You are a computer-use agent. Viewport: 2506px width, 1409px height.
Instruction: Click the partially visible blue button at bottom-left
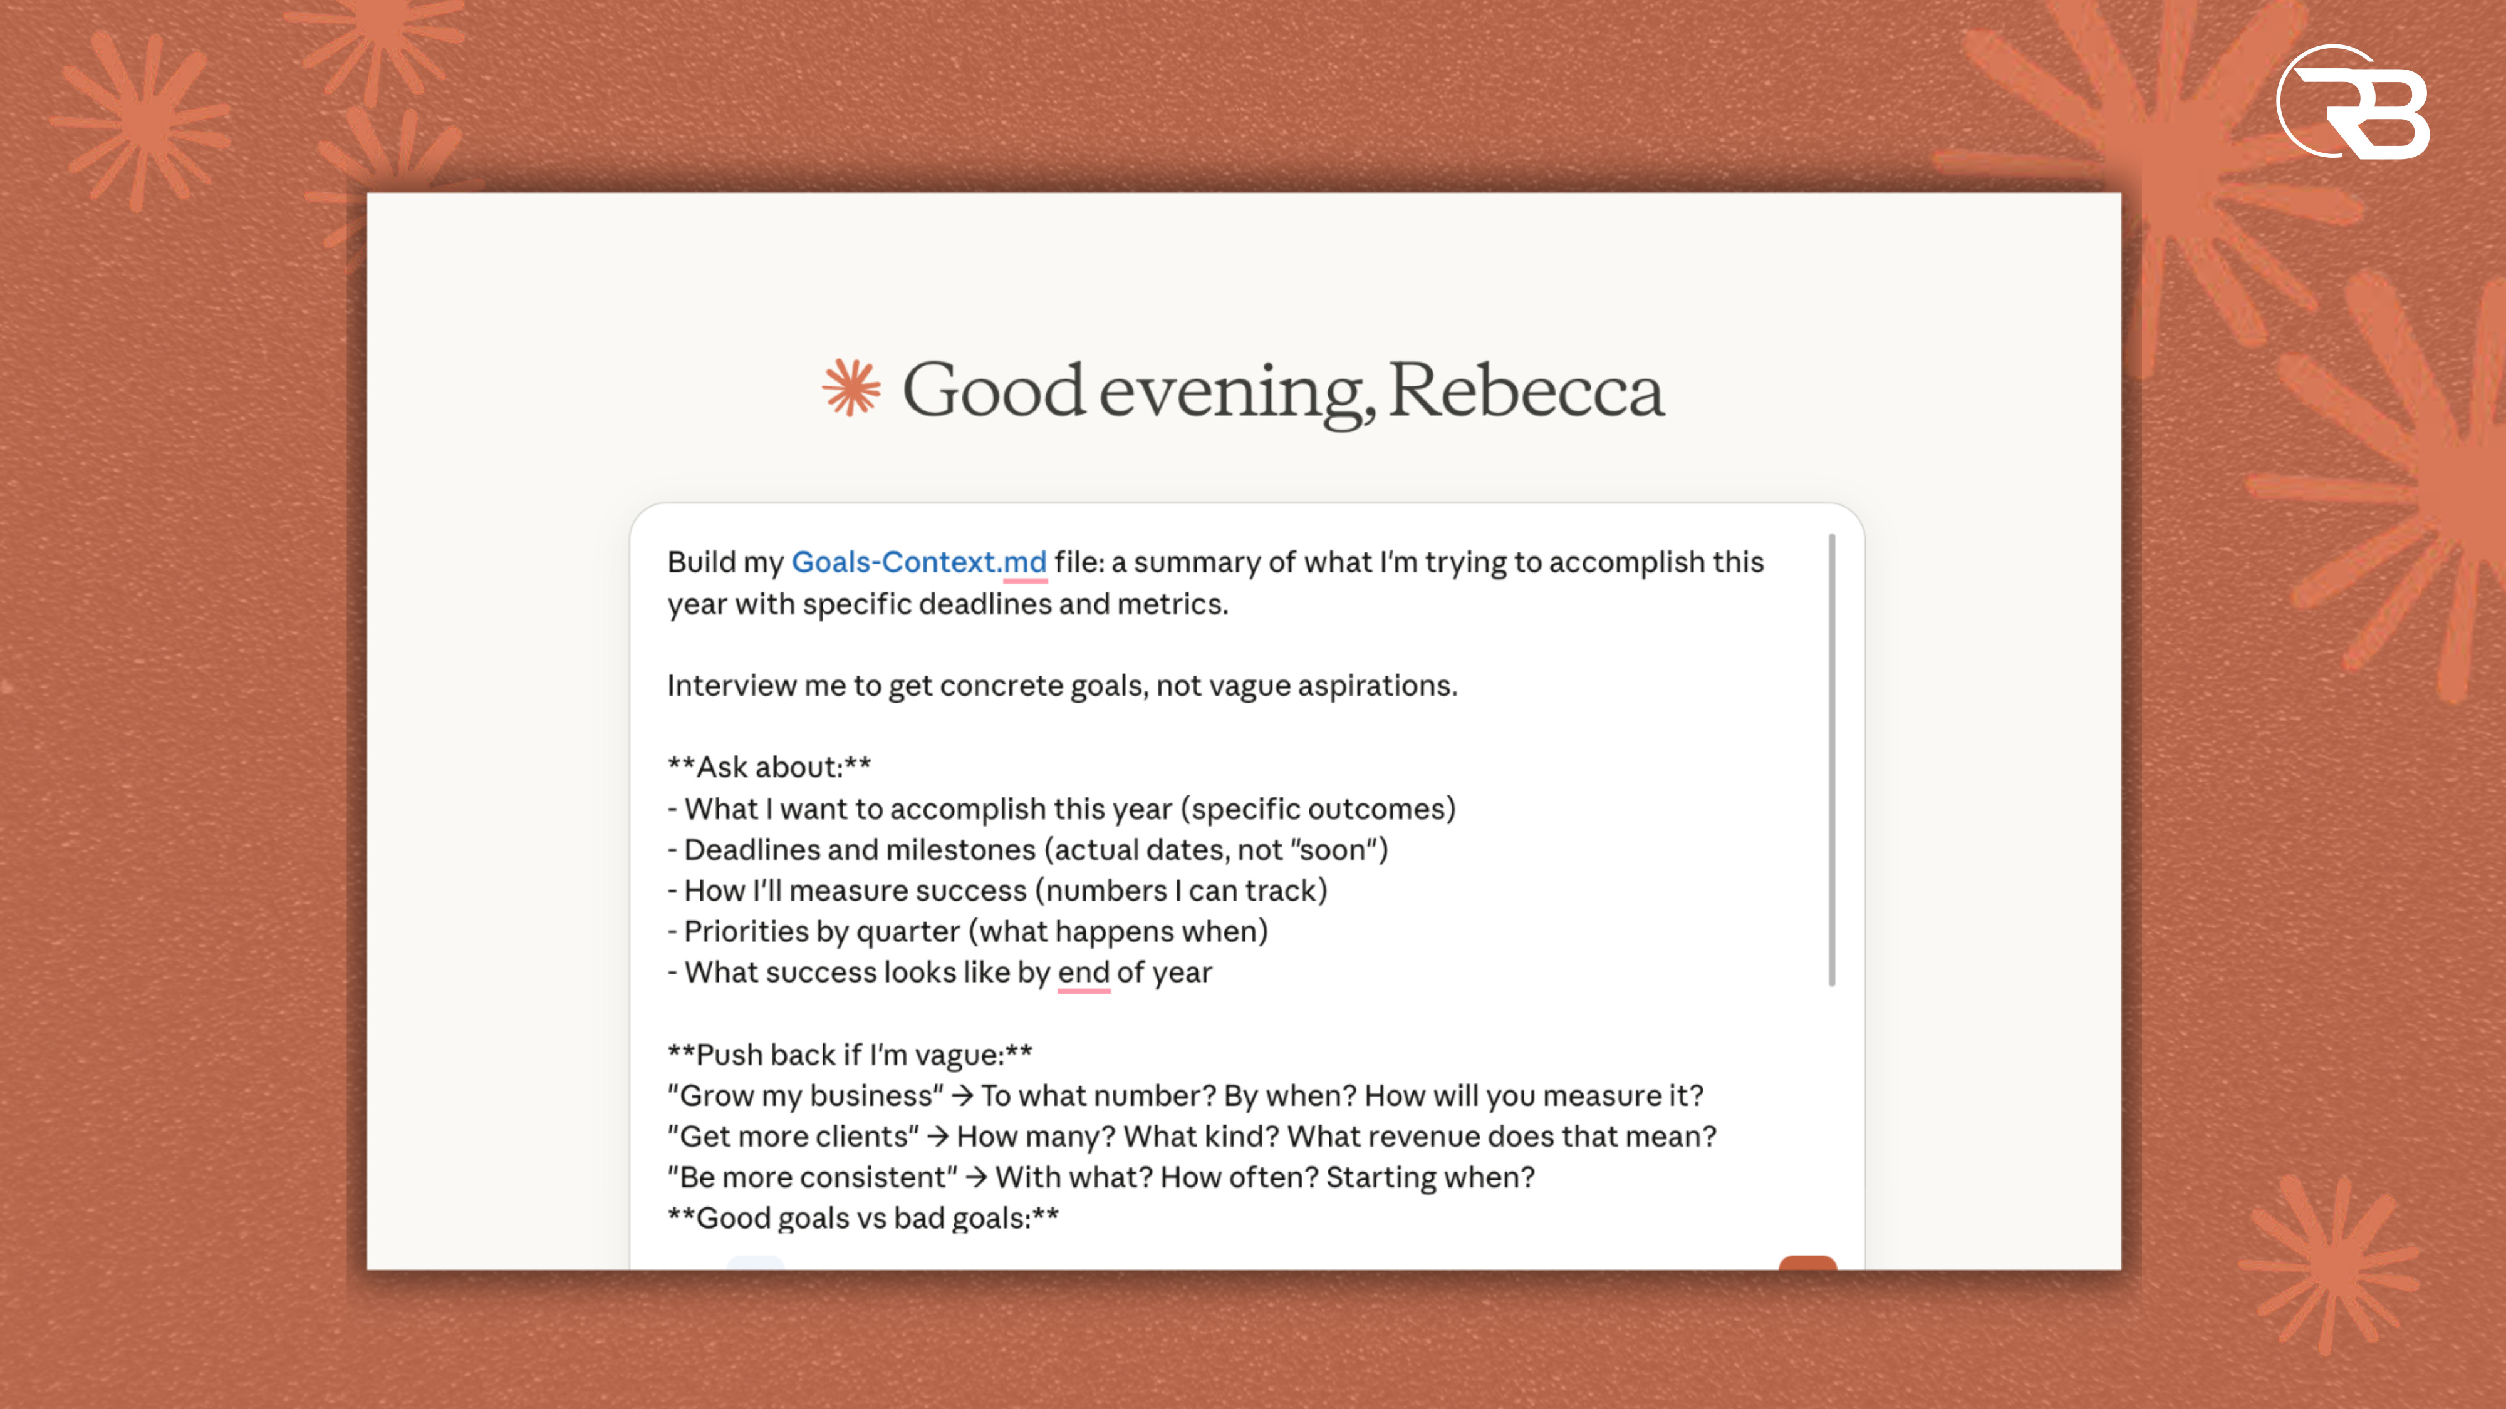(x=755, y=1262)
